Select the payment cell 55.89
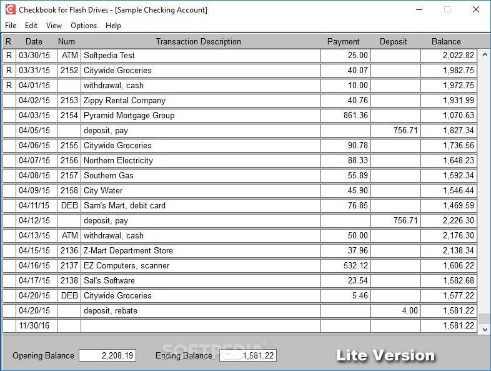Image resolution: width=491 pixels, height=371 pixels. [345, 176]
